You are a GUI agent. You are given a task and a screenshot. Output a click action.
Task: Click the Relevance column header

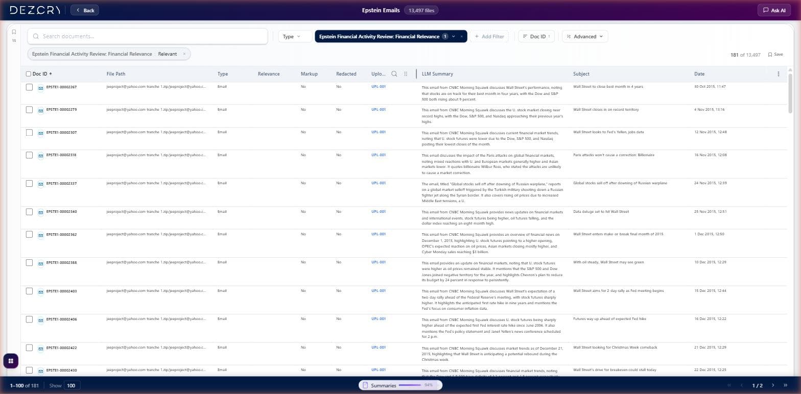pos(269,74)
